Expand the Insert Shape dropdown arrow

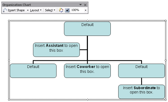point(28,10)
